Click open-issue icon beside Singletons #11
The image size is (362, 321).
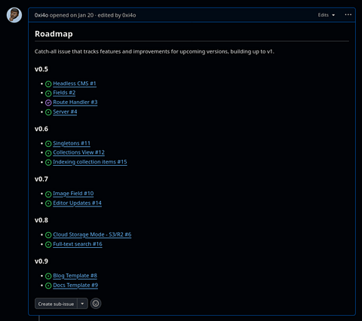pos(48,144)
